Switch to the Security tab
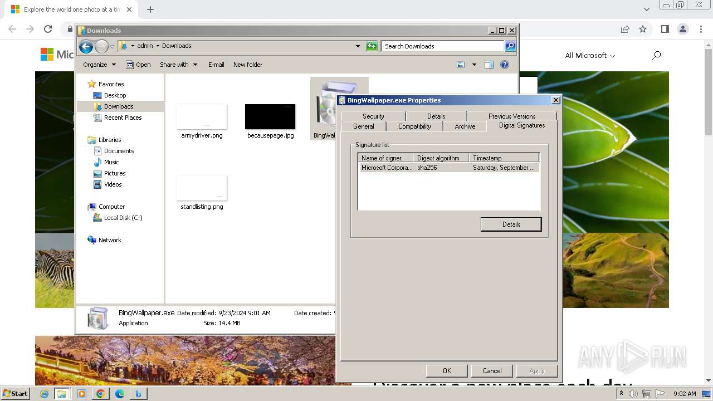The width and height of the screenshot is (713, 401). [373, 116]
